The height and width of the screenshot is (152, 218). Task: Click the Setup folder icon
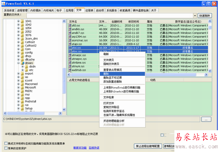[x=23, y=108]
